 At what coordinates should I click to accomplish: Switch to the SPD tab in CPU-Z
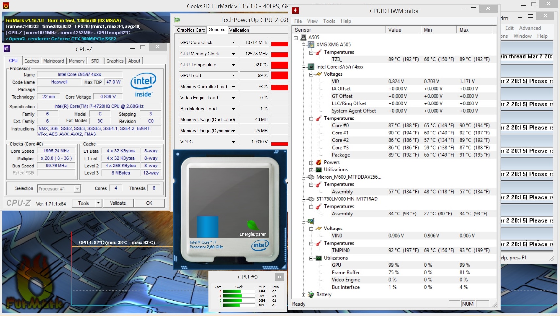[x=95, y=61]
